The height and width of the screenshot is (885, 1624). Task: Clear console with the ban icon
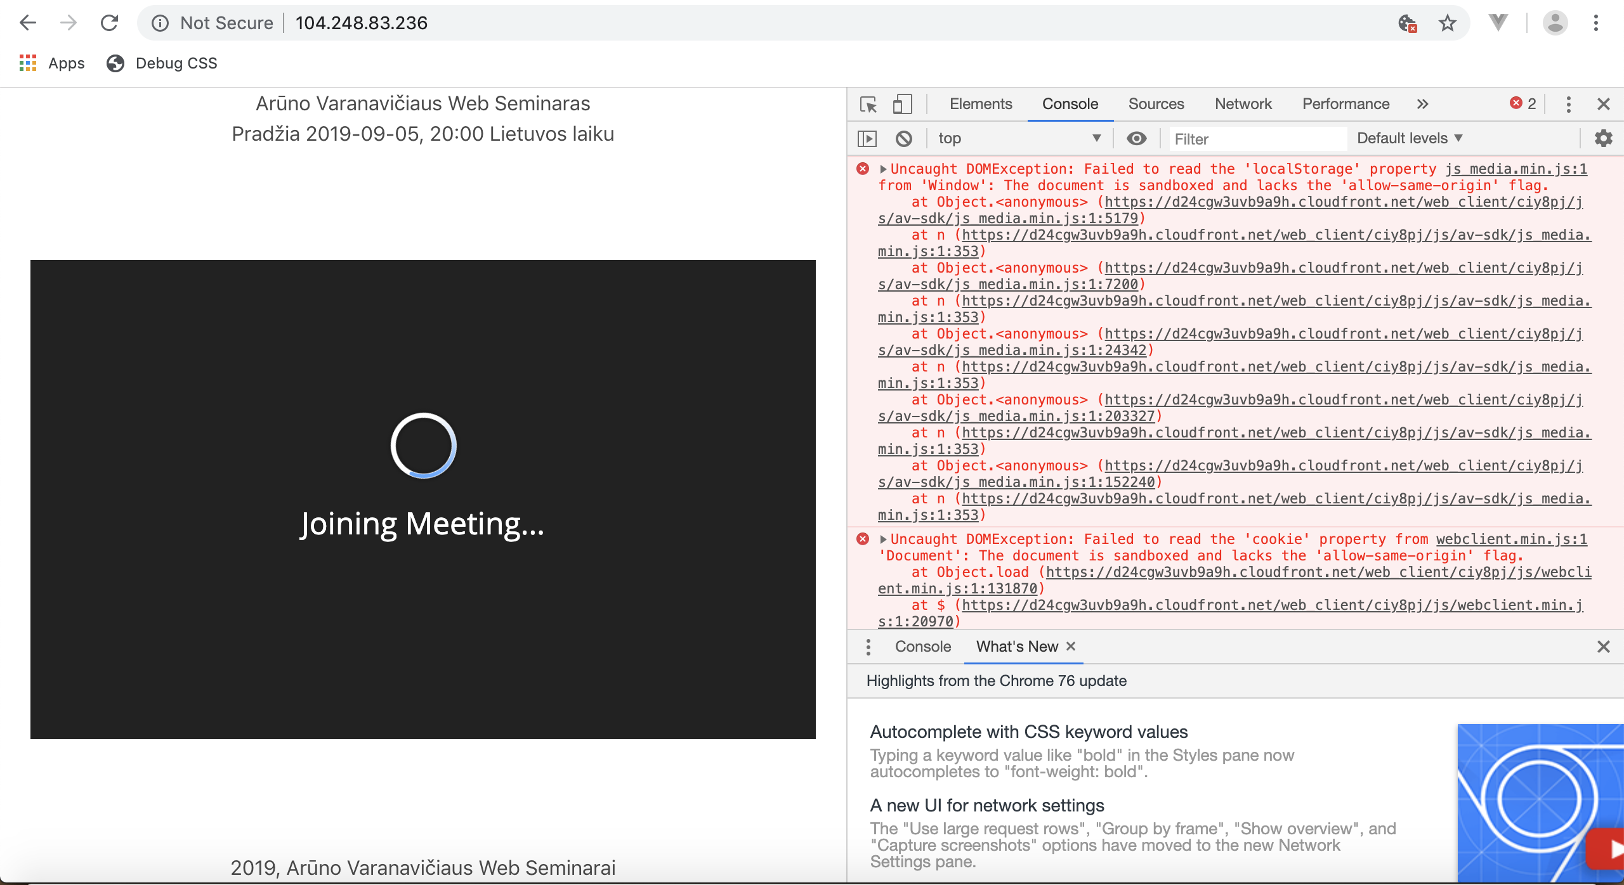coord(904,138)
